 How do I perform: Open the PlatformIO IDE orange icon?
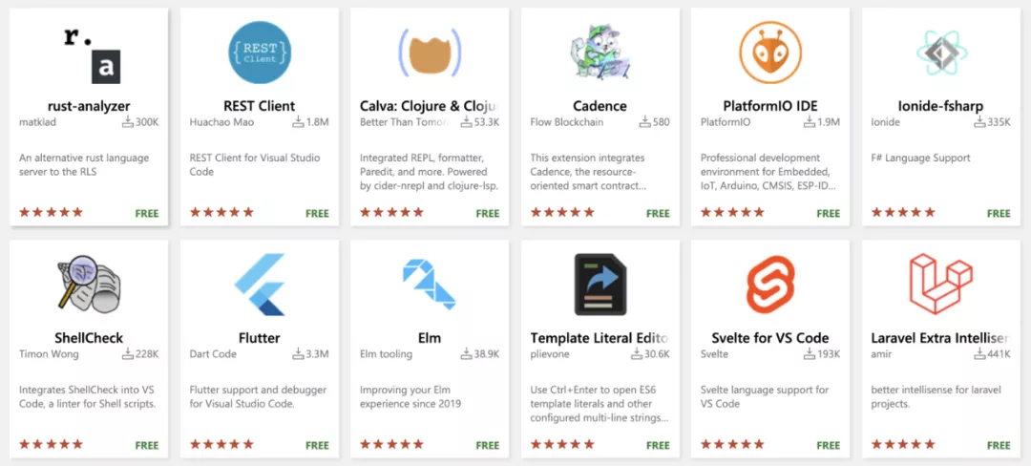click(x=769, y=52)
